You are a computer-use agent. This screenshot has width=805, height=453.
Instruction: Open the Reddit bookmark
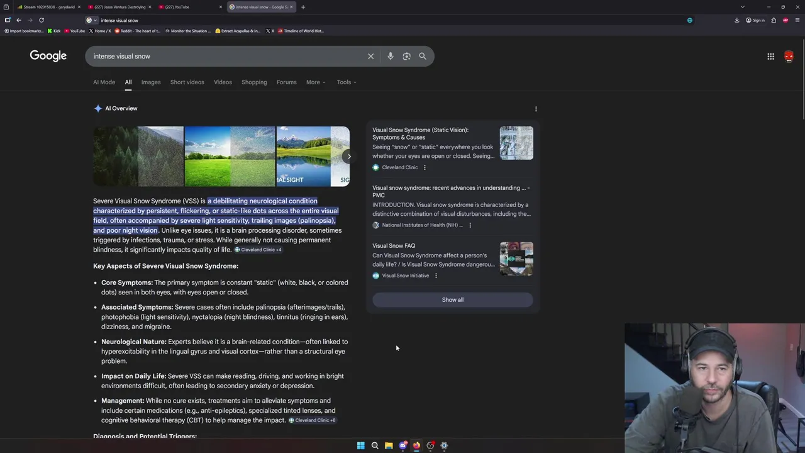pos(138,31)
